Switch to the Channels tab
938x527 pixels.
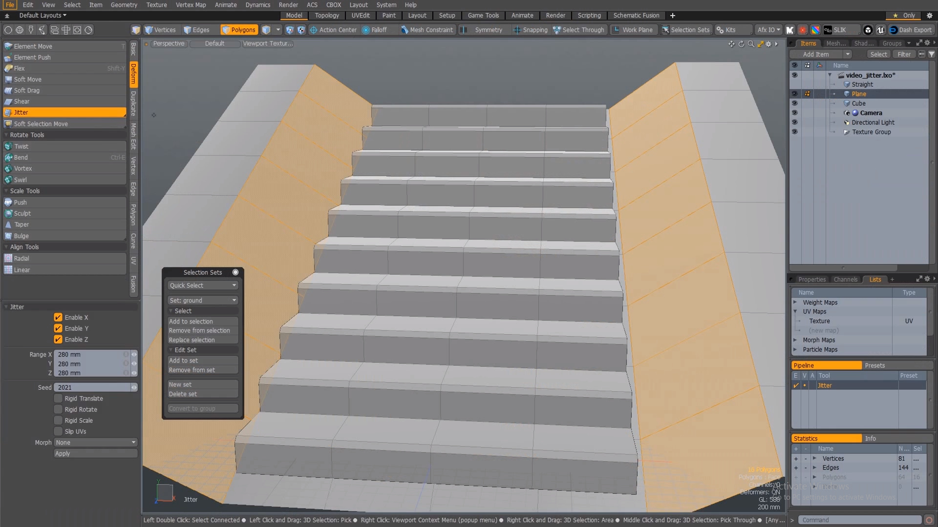pyautogui.click(x=845, y=280)
